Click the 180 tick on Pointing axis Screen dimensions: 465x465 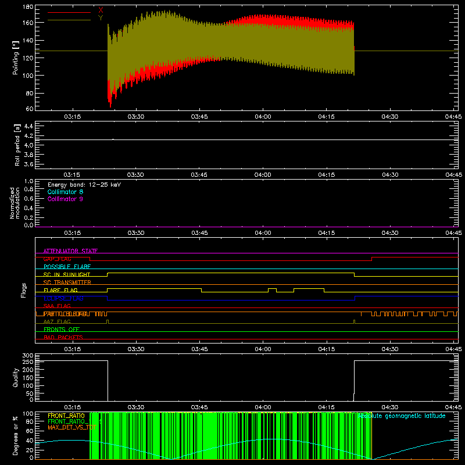[x=28, y=7]
